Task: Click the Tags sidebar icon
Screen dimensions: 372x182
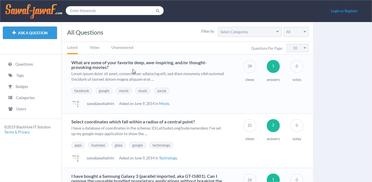Action: [x=10, y=75]
